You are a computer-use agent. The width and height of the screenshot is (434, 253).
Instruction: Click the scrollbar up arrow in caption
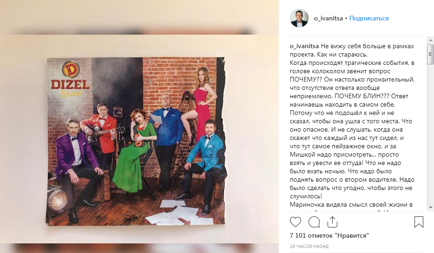[431, 40]
